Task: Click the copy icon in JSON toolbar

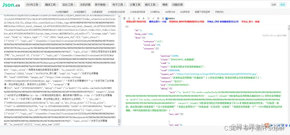Action: coord(148,18)
